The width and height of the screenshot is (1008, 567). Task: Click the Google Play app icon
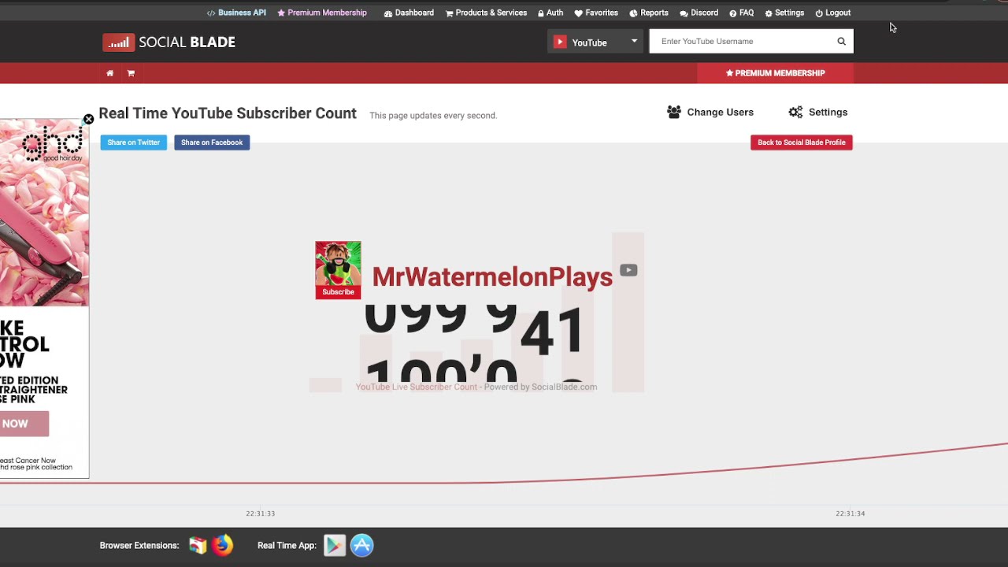click(335, 545)
